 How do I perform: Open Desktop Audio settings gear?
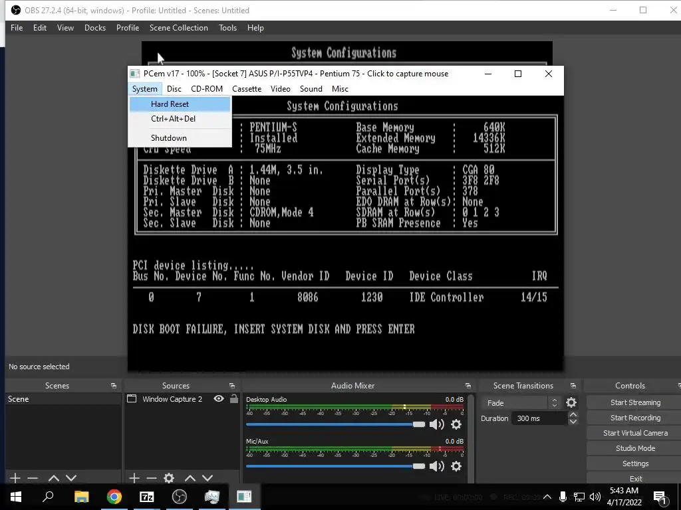(x=456, y=424)
